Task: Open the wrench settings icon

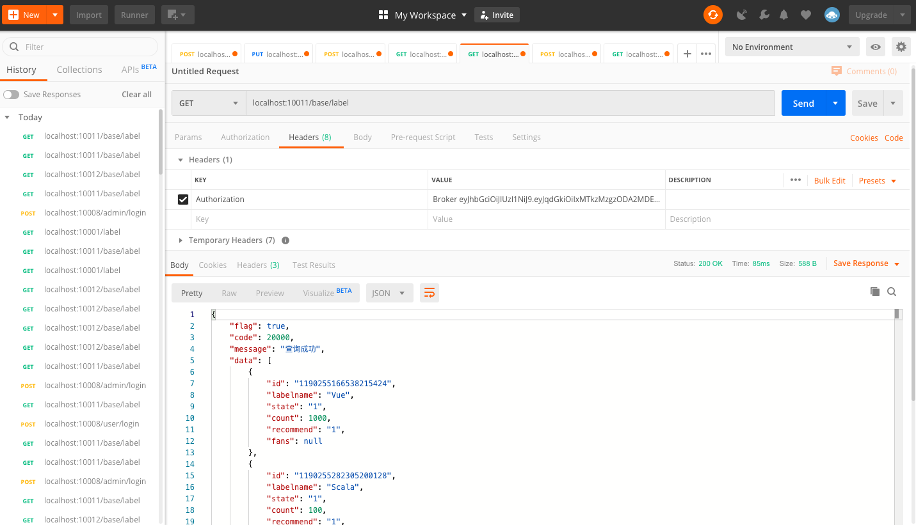Action: click(764, 15)
